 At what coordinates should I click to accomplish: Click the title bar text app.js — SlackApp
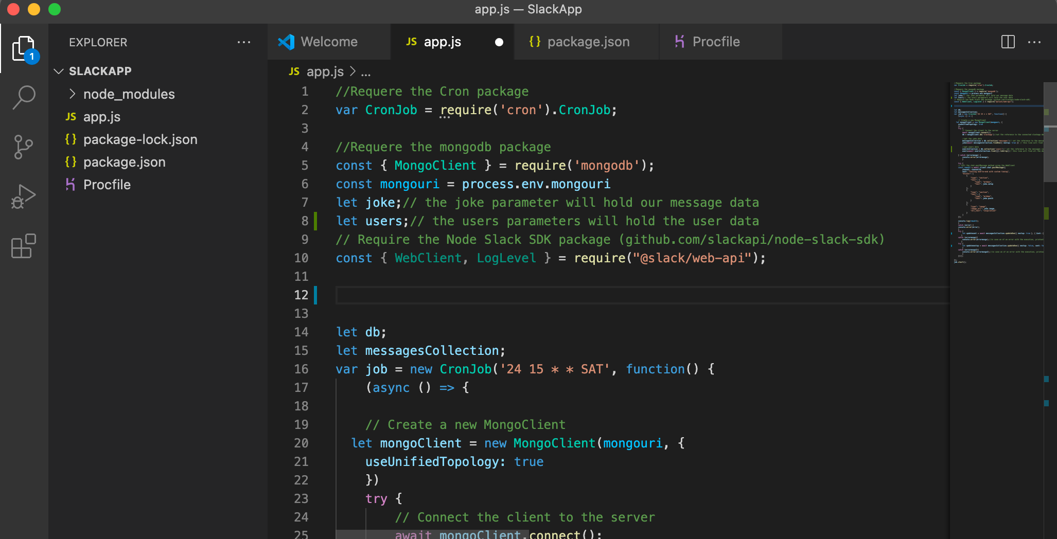coord(528,9)
